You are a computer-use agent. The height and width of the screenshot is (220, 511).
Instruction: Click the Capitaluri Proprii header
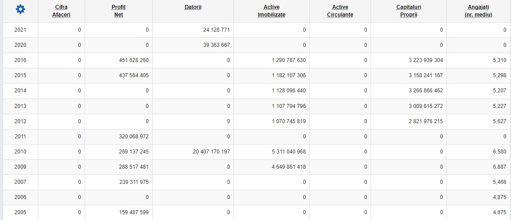click(x=408, y=11)
